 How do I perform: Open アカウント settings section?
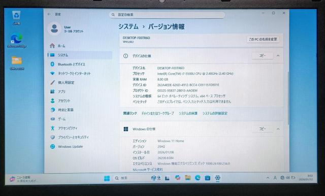click(x=80, y=101)
